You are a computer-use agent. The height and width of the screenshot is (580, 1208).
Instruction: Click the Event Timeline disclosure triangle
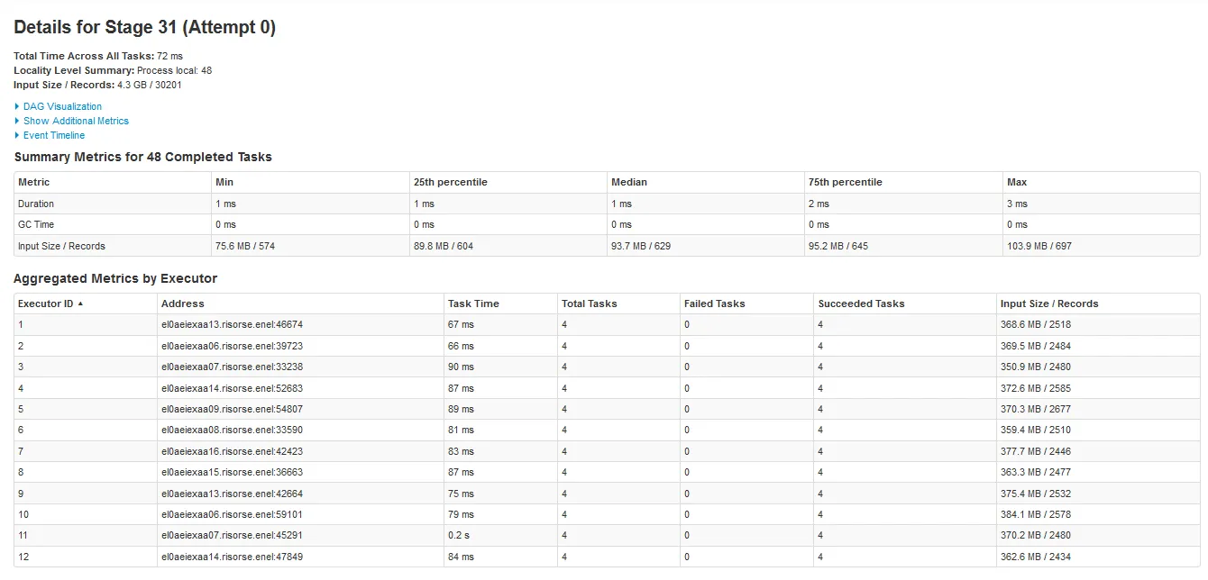17,135
